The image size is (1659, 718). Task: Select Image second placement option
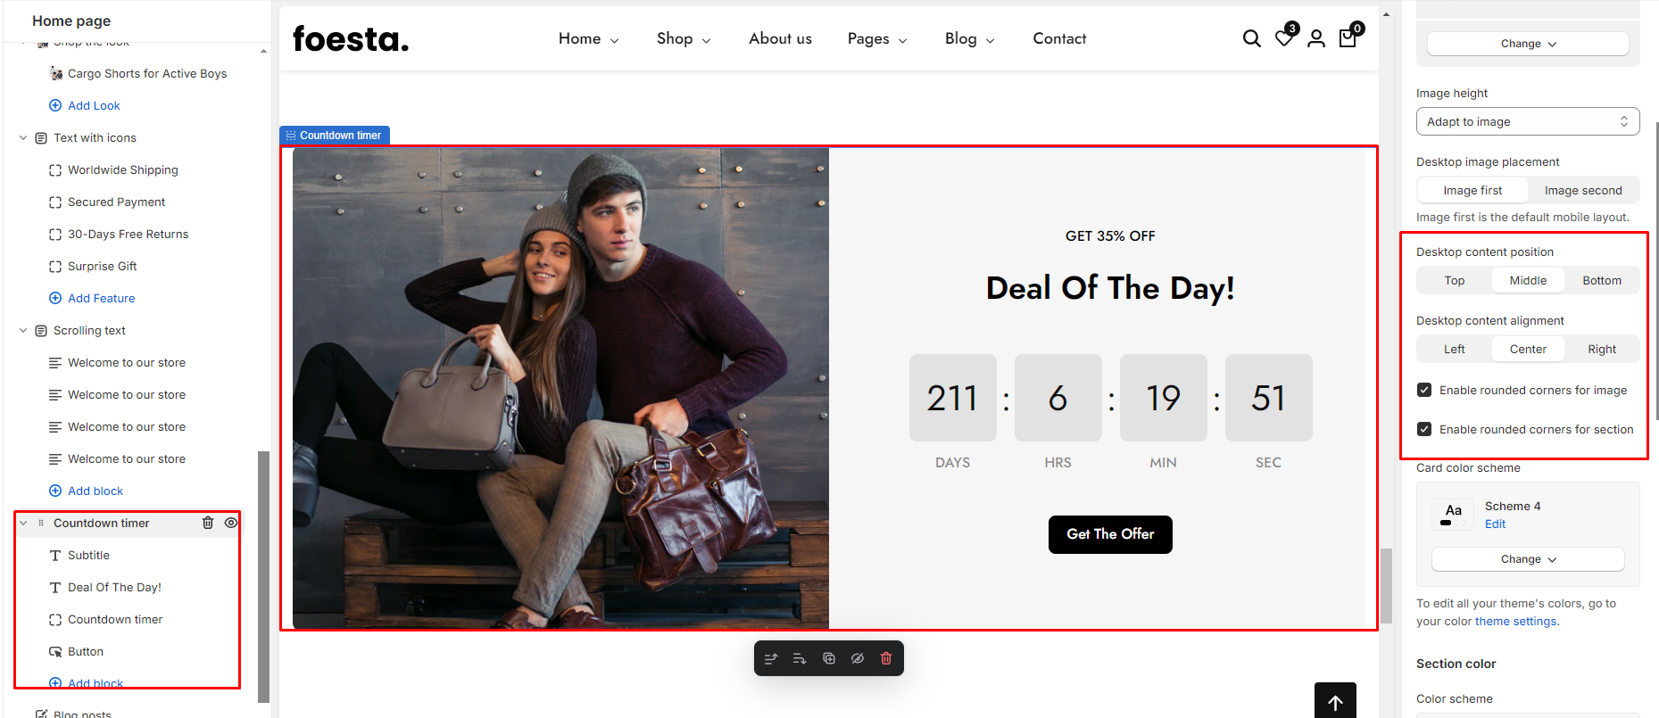pos(1583,191)
